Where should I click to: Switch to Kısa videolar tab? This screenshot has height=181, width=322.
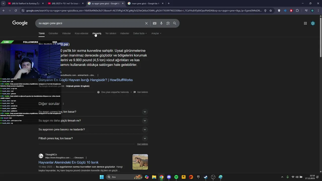(82, 33)
